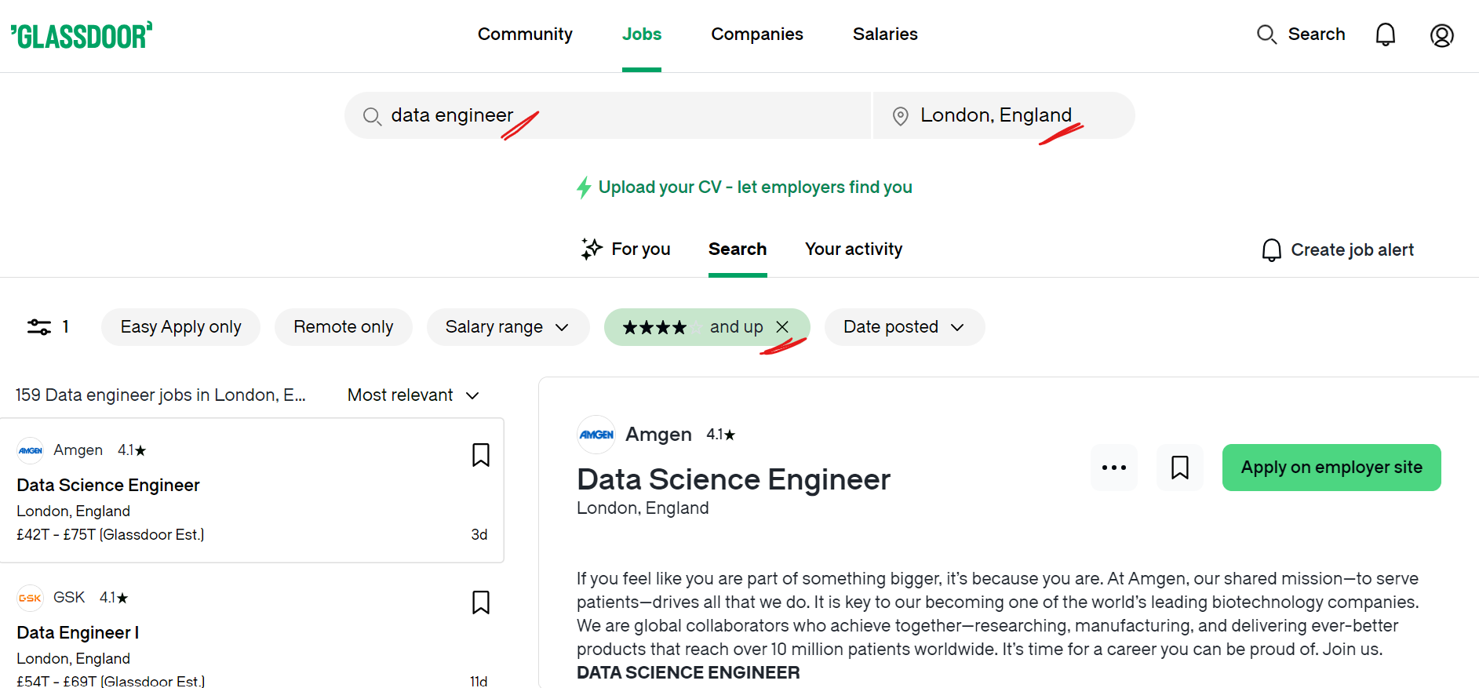Click the £42T - £75T salary estimate
This screenshot has width=1479, height=688.
[x=111, y=535]
